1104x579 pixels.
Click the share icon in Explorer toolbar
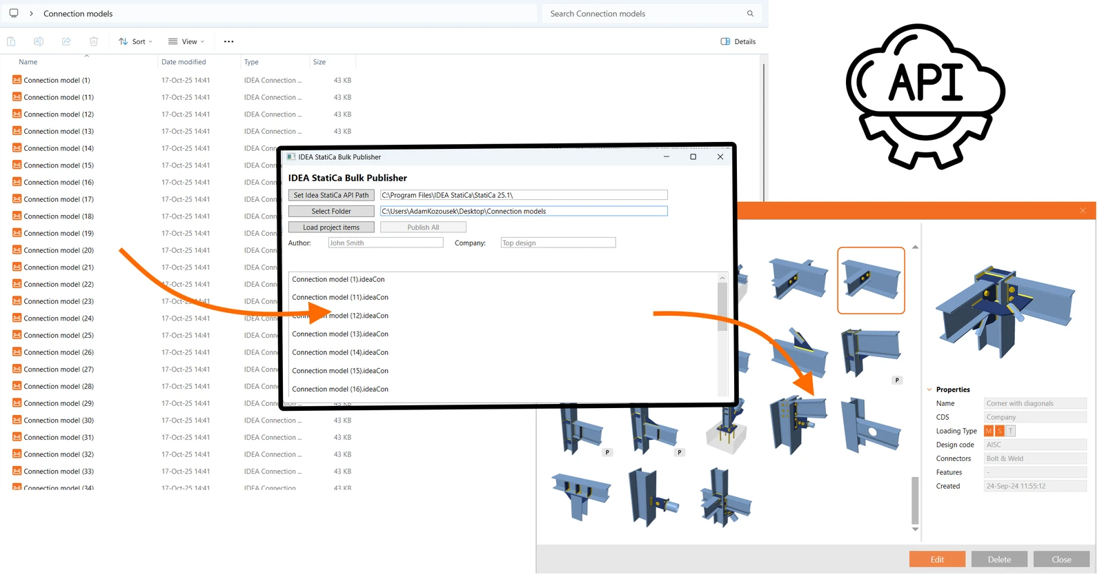[66, 41]
